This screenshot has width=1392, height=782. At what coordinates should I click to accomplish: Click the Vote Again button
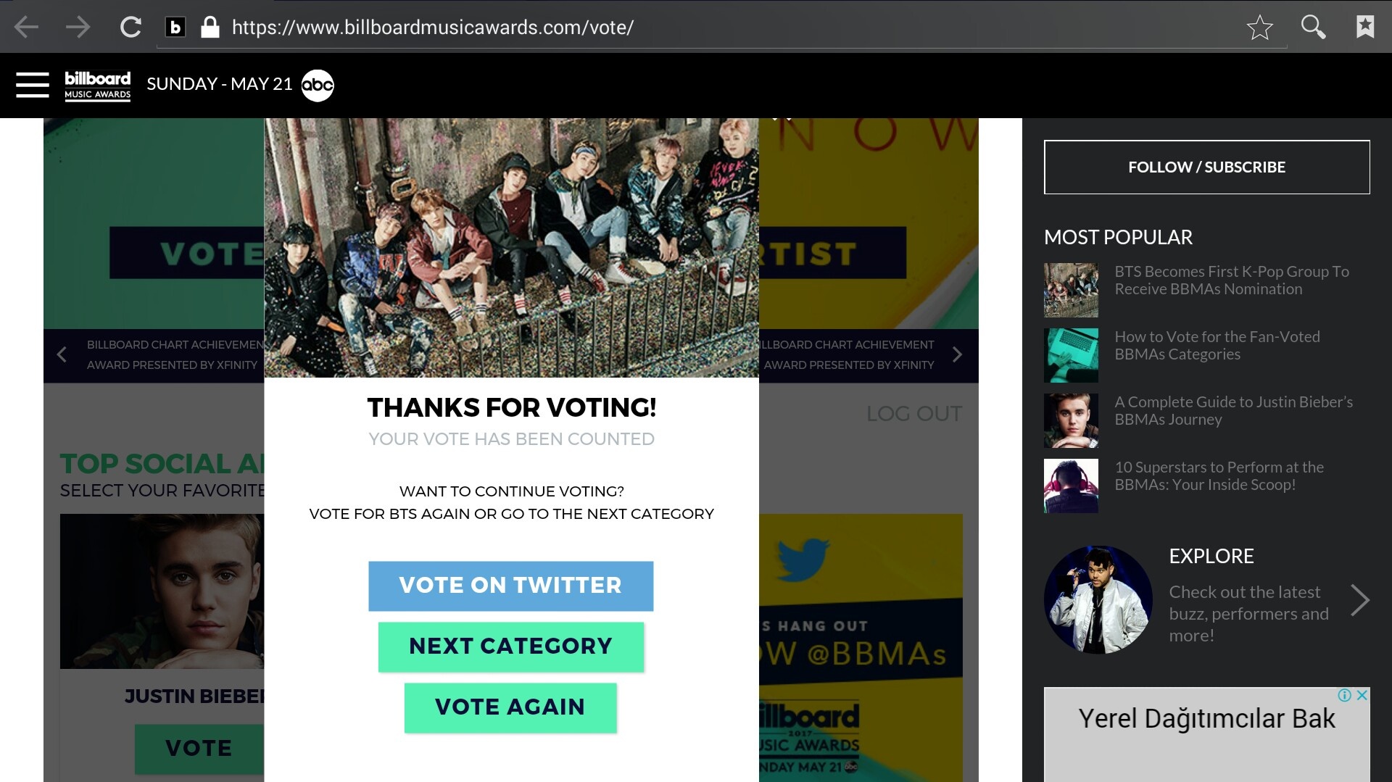(510, 707)
